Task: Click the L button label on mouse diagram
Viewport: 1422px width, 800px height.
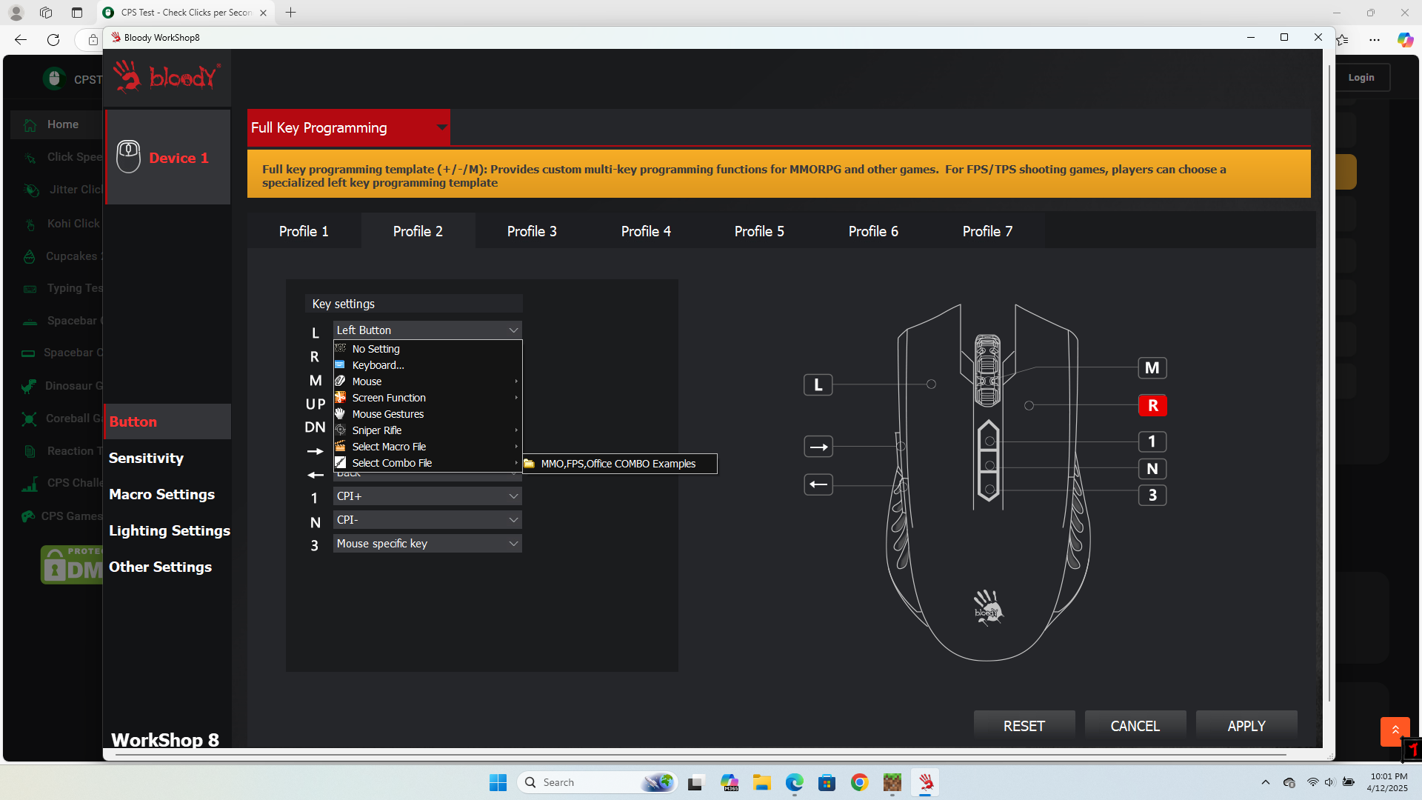Action: tap(818, 384)
